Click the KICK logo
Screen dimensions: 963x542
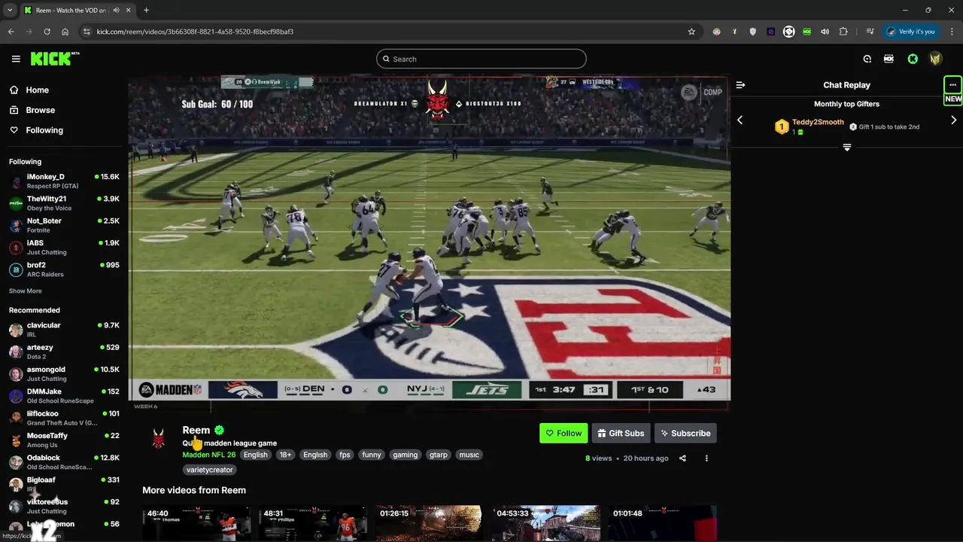coord(55,59)
